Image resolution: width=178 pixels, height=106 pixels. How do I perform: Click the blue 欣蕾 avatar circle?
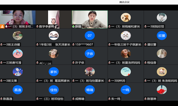click(162, 36)
